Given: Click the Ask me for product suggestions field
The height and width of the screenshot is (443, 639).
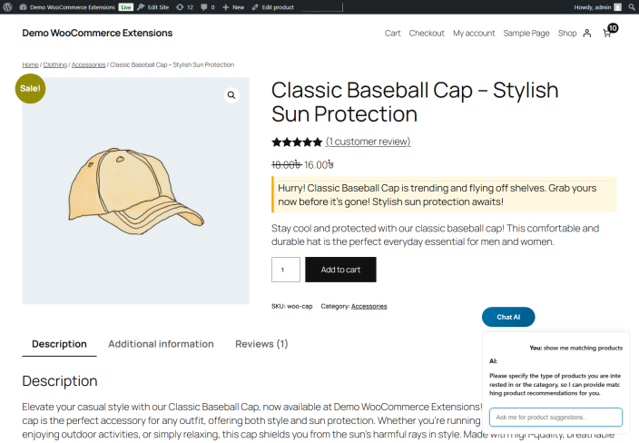Looking at the screenshot, I should click(x=555, y=418).
